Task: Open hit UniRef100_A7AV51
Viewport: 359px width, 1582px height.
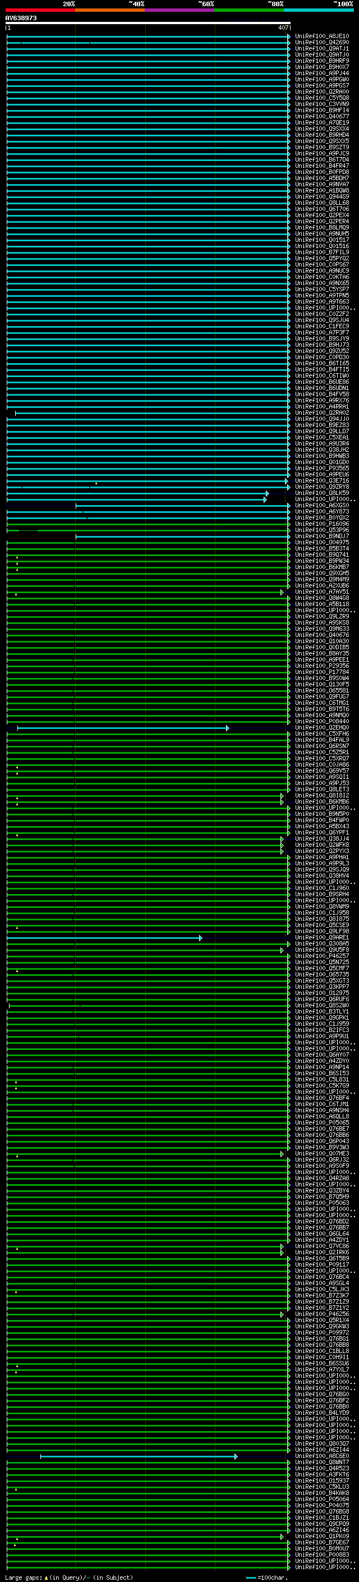Action: tap(322, 592)
